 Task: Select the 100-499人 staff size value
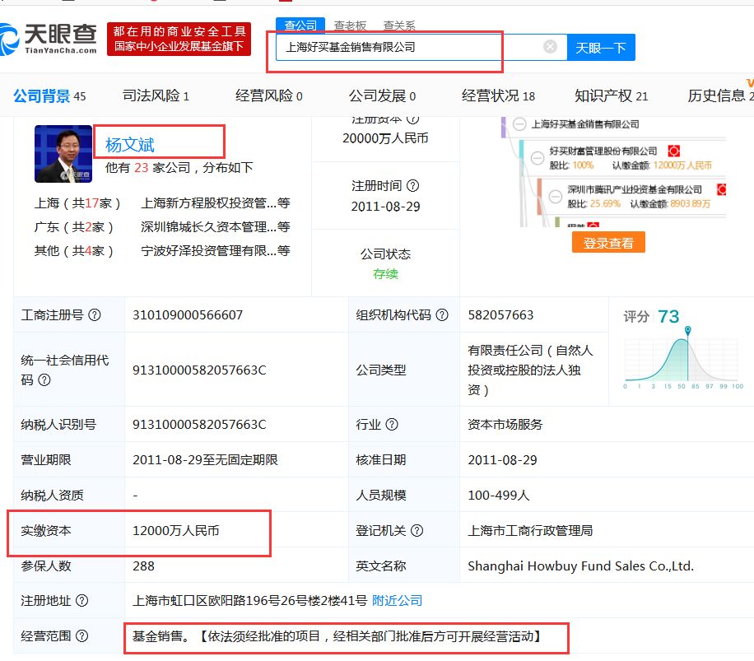click(x=499, y=496)
